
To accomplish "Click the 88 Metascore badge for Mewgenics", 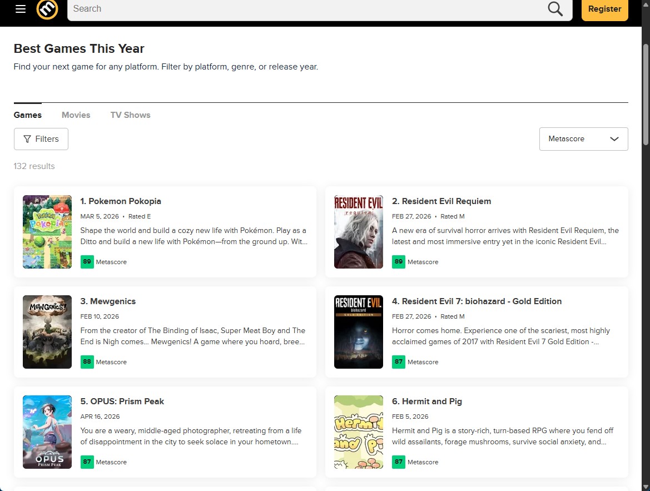I will (87, 362).
